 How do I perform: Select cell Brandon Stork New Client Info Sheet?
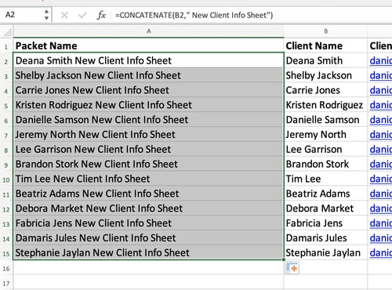click(148, 164)
